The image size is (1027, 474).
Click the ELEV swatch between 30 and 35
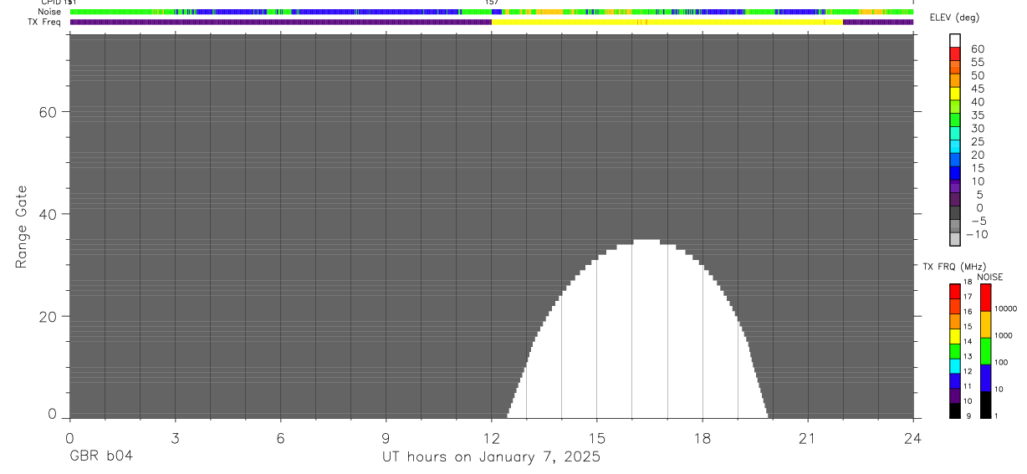coord(955,120)
